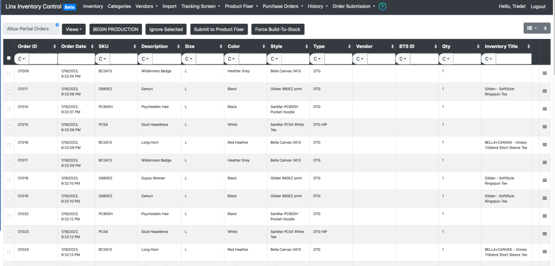
Task: Expand the Tracking Screen menu
Action: pyautogui.click(x=201, y=6)
